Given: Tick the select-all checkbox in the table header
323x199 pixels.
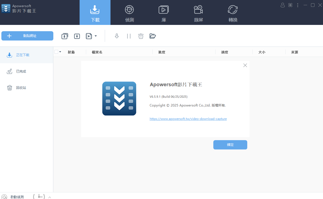Looking at the screenshot, I should [56, 52].
